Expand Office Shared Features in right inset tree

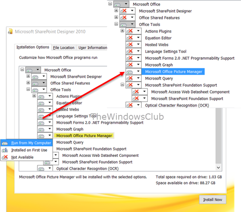click(116, 17)
